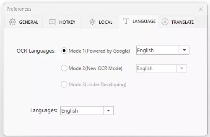Viewport: 210px width, 137px height.
Task: Open the HOTKEY tab
Action: (67, 22)
